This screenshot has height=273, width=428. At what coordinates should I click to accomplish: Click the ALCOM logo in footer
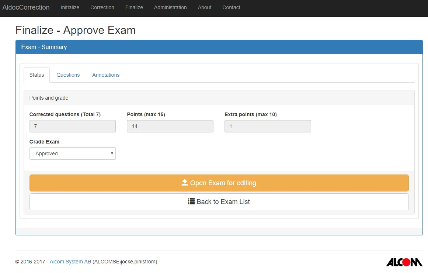[404, 262]
